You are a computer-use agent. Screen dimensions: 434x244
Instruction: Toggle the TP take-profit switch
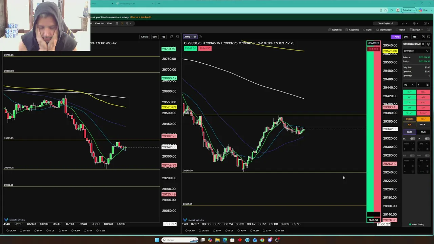coord(427,139)
